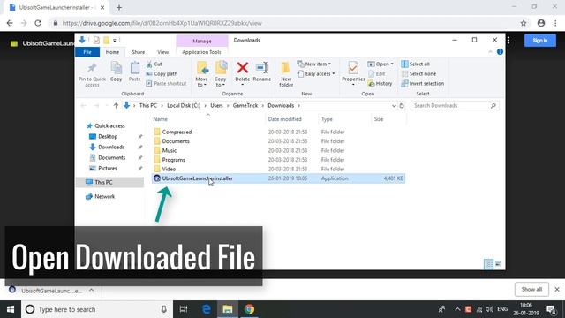Select UbisoftGameLauncherInstaller file
565x318 pixels.
coord(279,178)
